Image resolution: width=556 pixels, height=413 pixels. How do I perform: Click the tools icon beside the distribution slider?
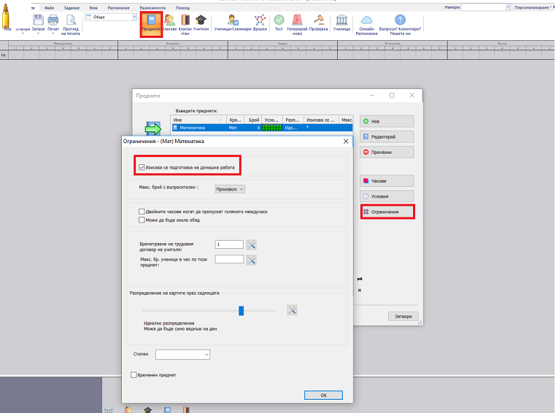point(292,310)
